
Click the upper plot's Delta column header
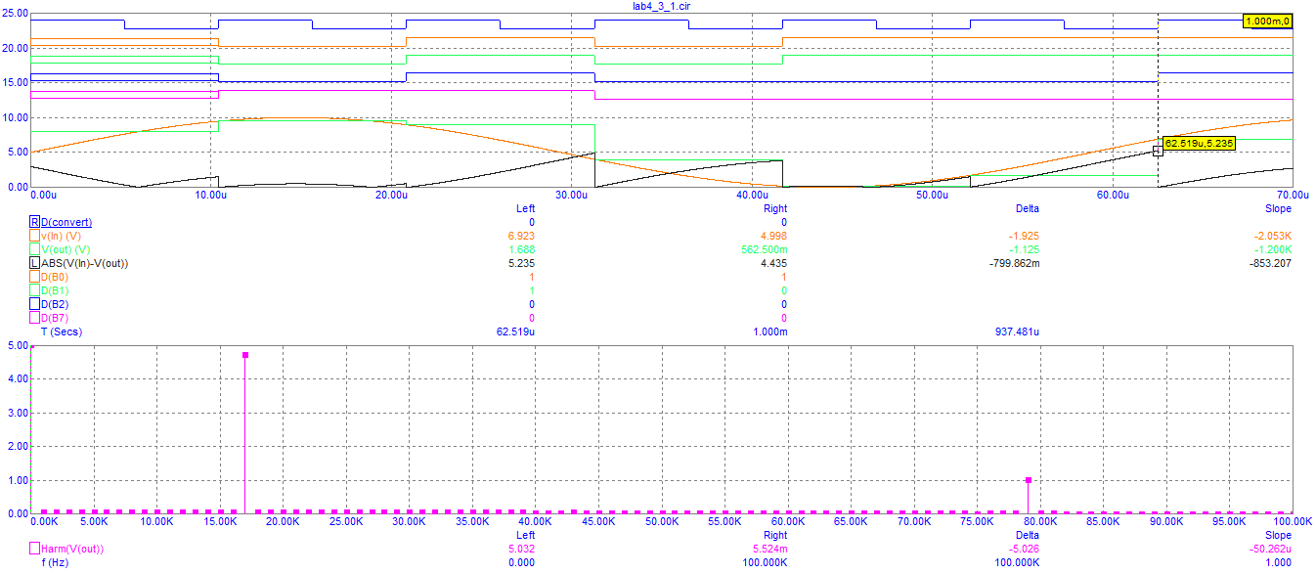[1027, 208]
